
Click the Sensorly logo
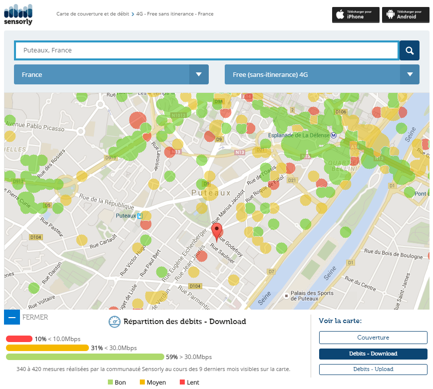click(x=18, y=14)
